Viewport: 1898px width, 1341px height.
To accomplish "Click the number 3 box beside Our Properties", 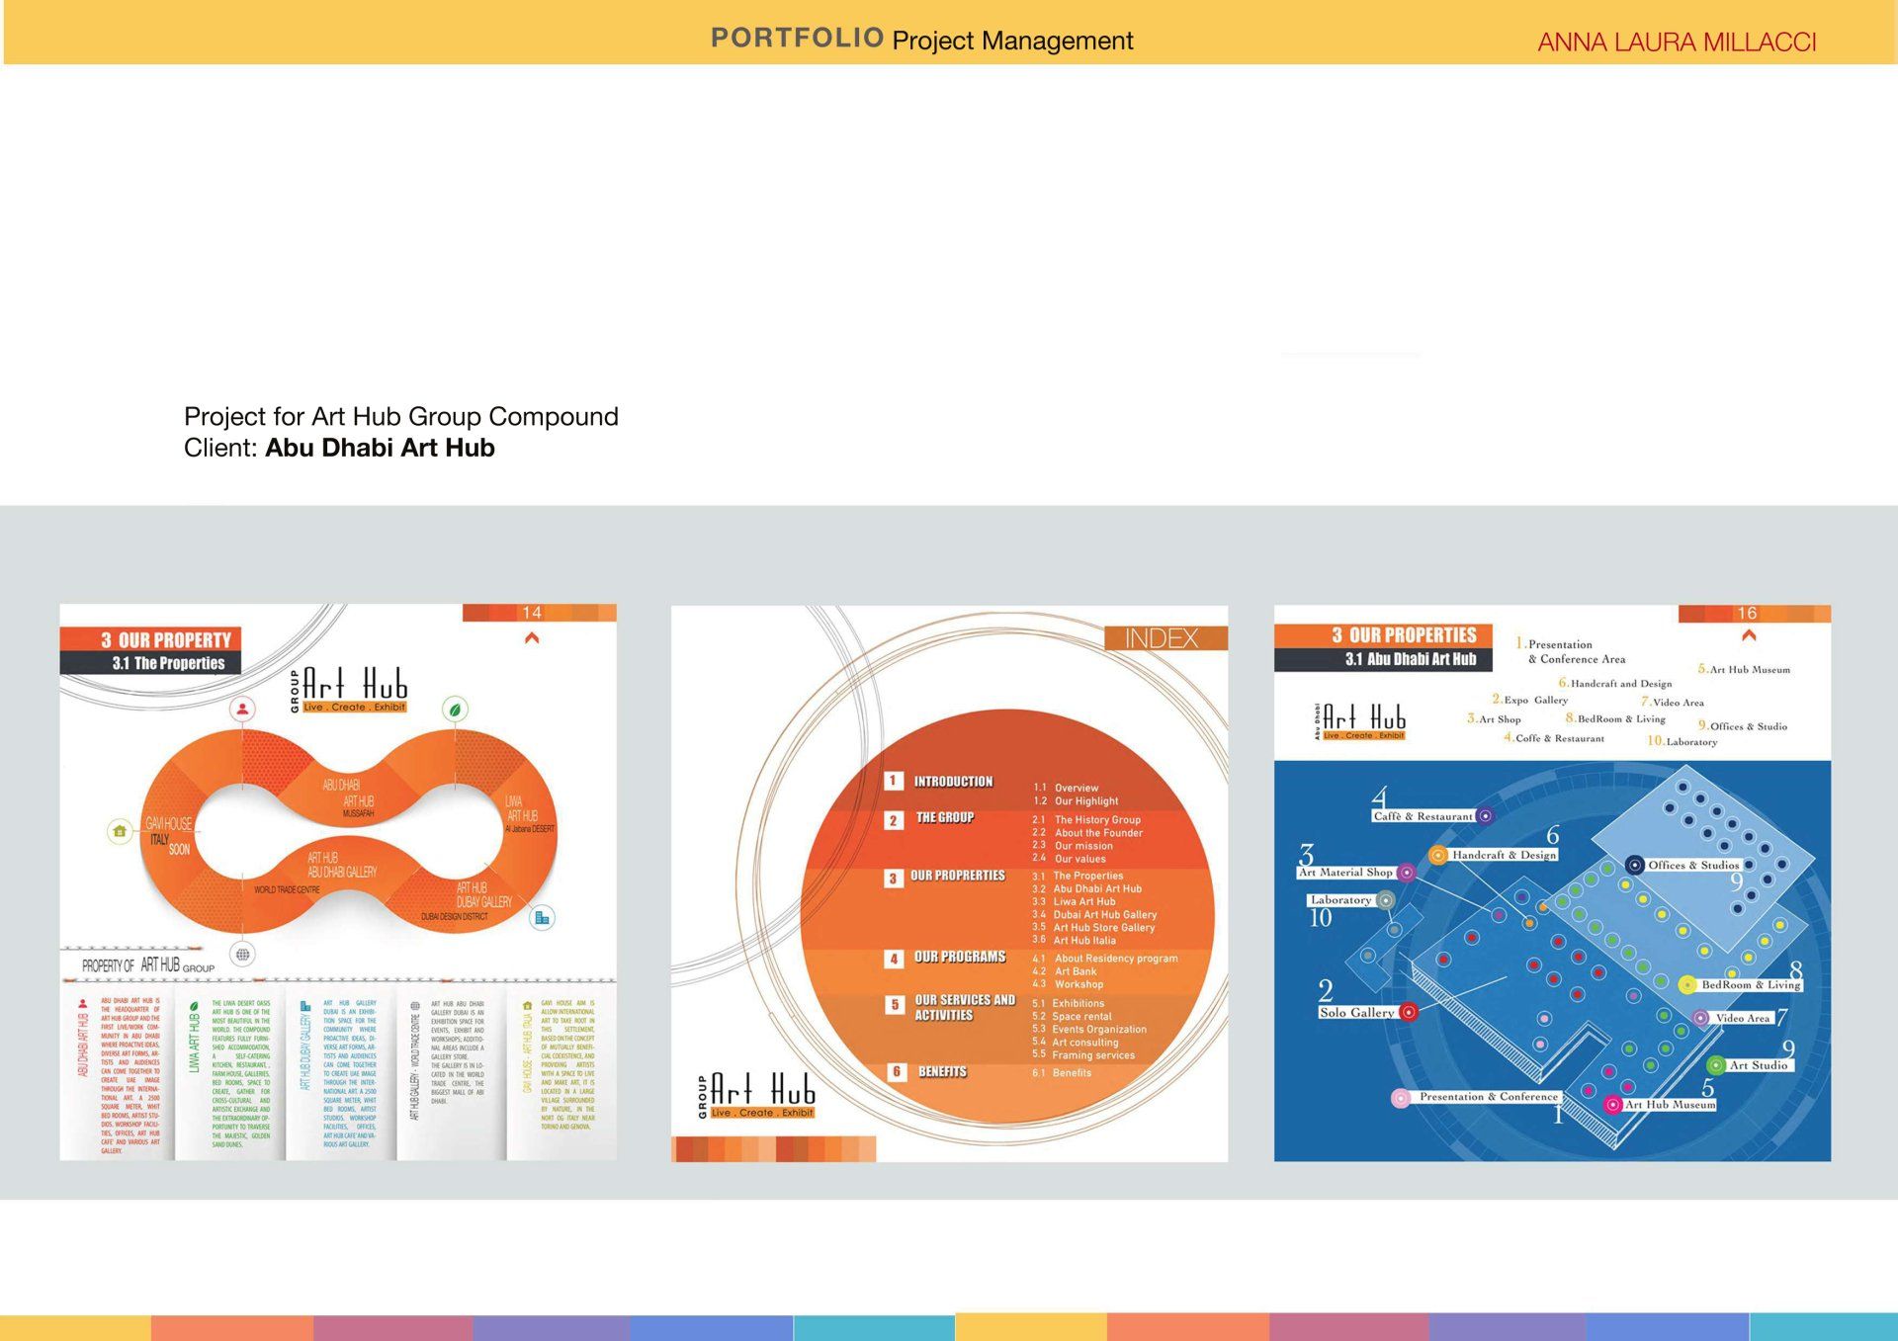I will 894,878.
